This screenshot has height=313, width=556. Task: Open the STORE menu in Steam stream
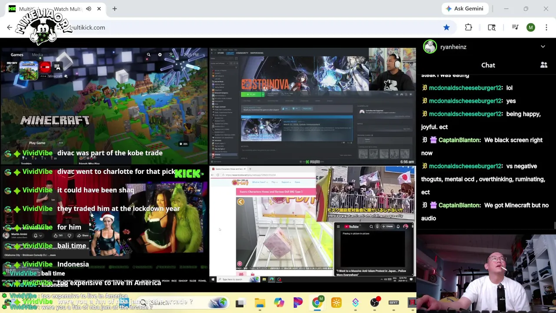[x=220, y=53]
